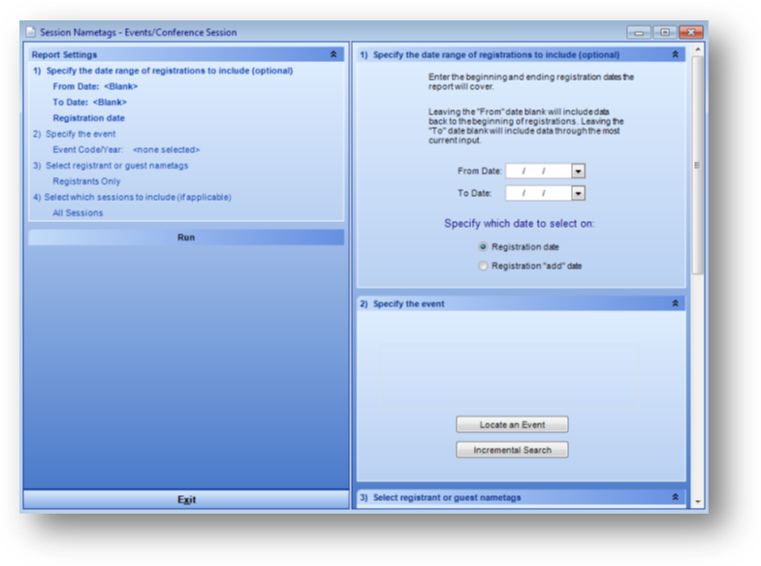Click the Incremental Search button
The height and width of the screenshot is (566, 761).
512,451
